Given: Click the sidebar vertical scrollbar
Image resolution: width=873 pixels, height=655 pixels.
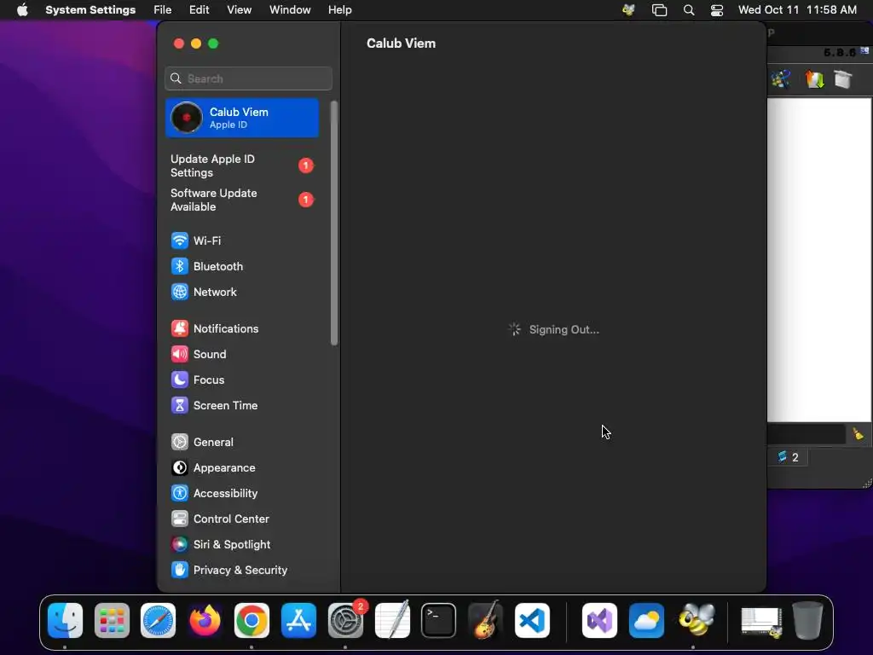Looking at the screenshot, I should 334,223.
